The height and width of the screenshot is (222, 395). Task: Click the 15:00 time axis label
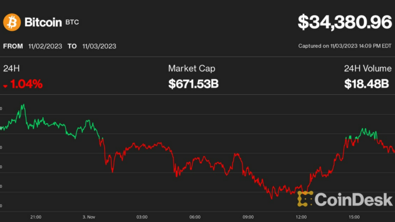[x=354, y=217]
